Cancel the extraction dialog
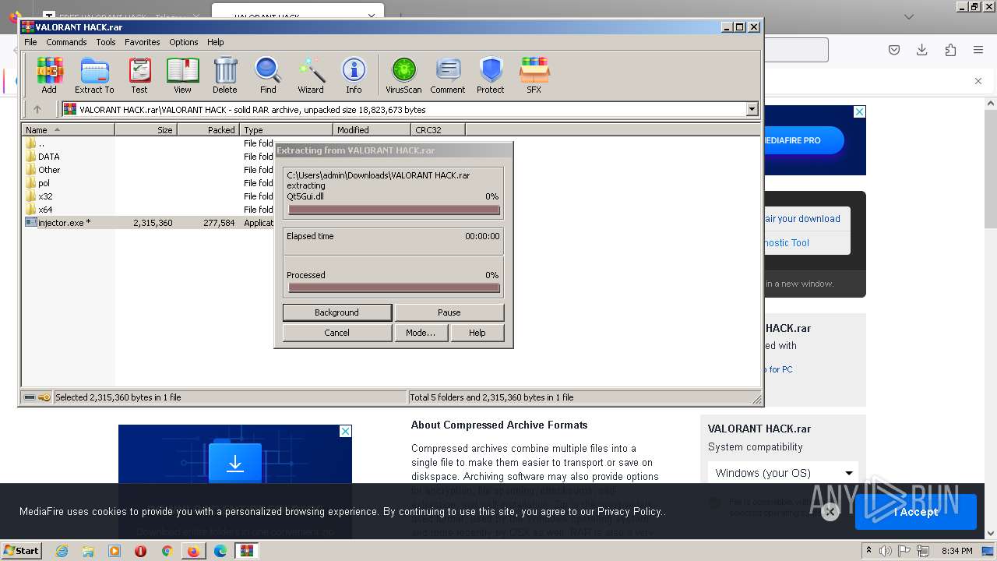Viewport: 997px width, 561px height. point(337,333)
